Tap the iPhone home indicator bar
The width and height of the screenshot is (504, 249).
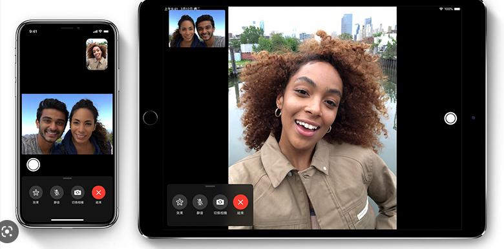coord(67,220)
